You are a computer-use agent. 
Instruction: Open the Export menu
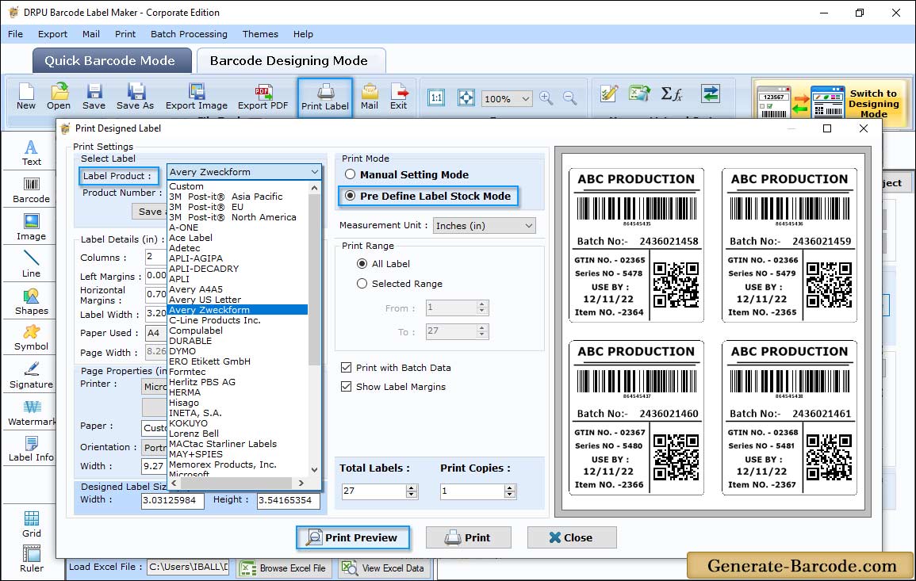pyautogui.click(x=52, y=34)
